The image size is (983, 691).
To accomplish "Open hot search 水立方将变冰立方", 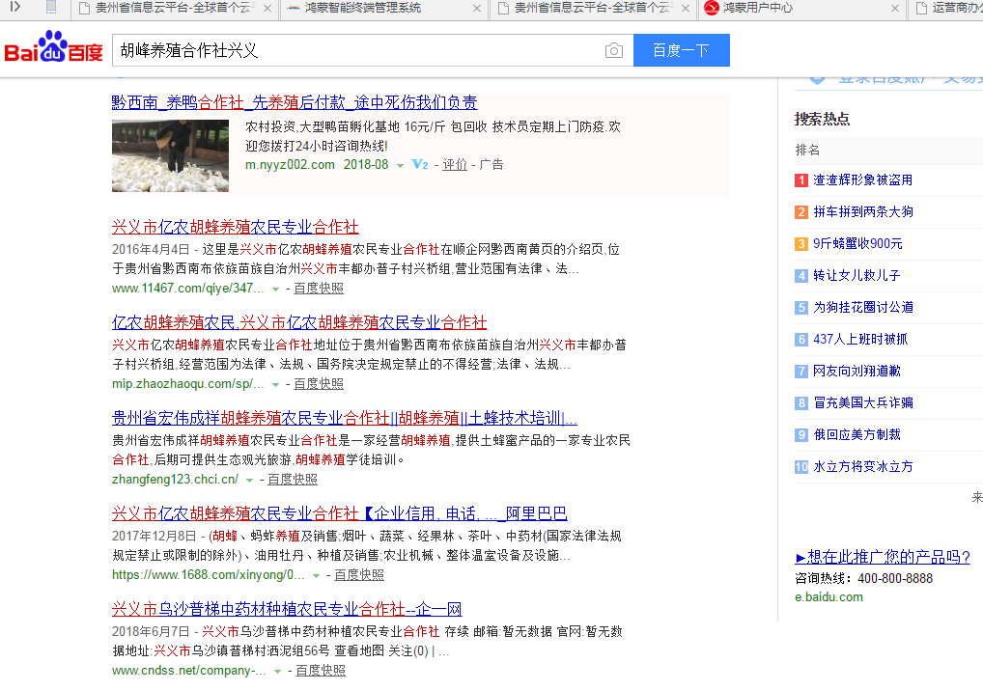I will click(x=862, y=467).
